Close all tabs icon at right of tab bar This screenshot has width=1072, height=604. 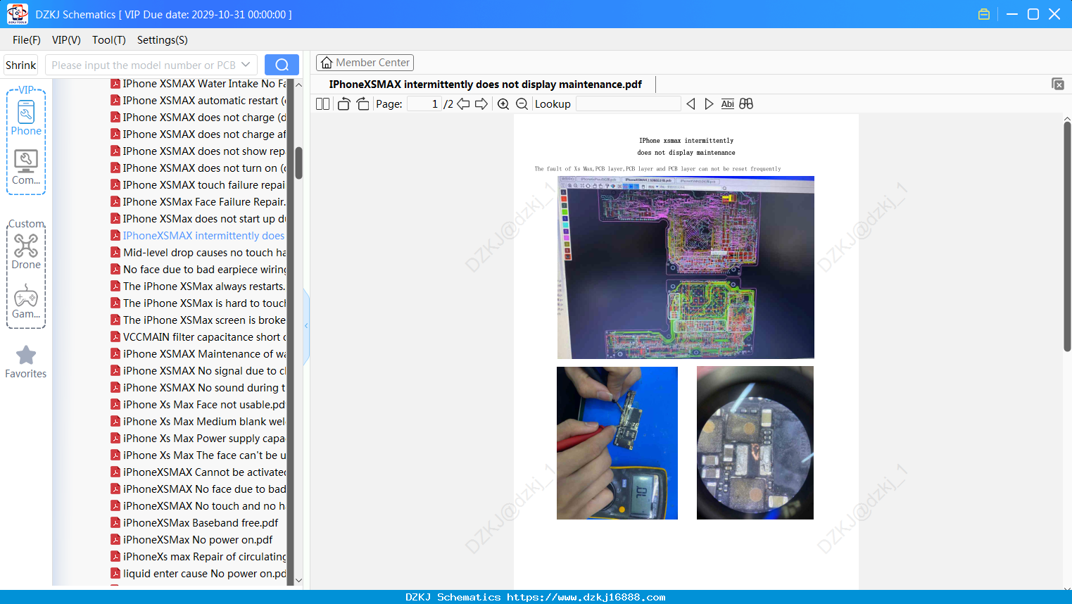1057,84
